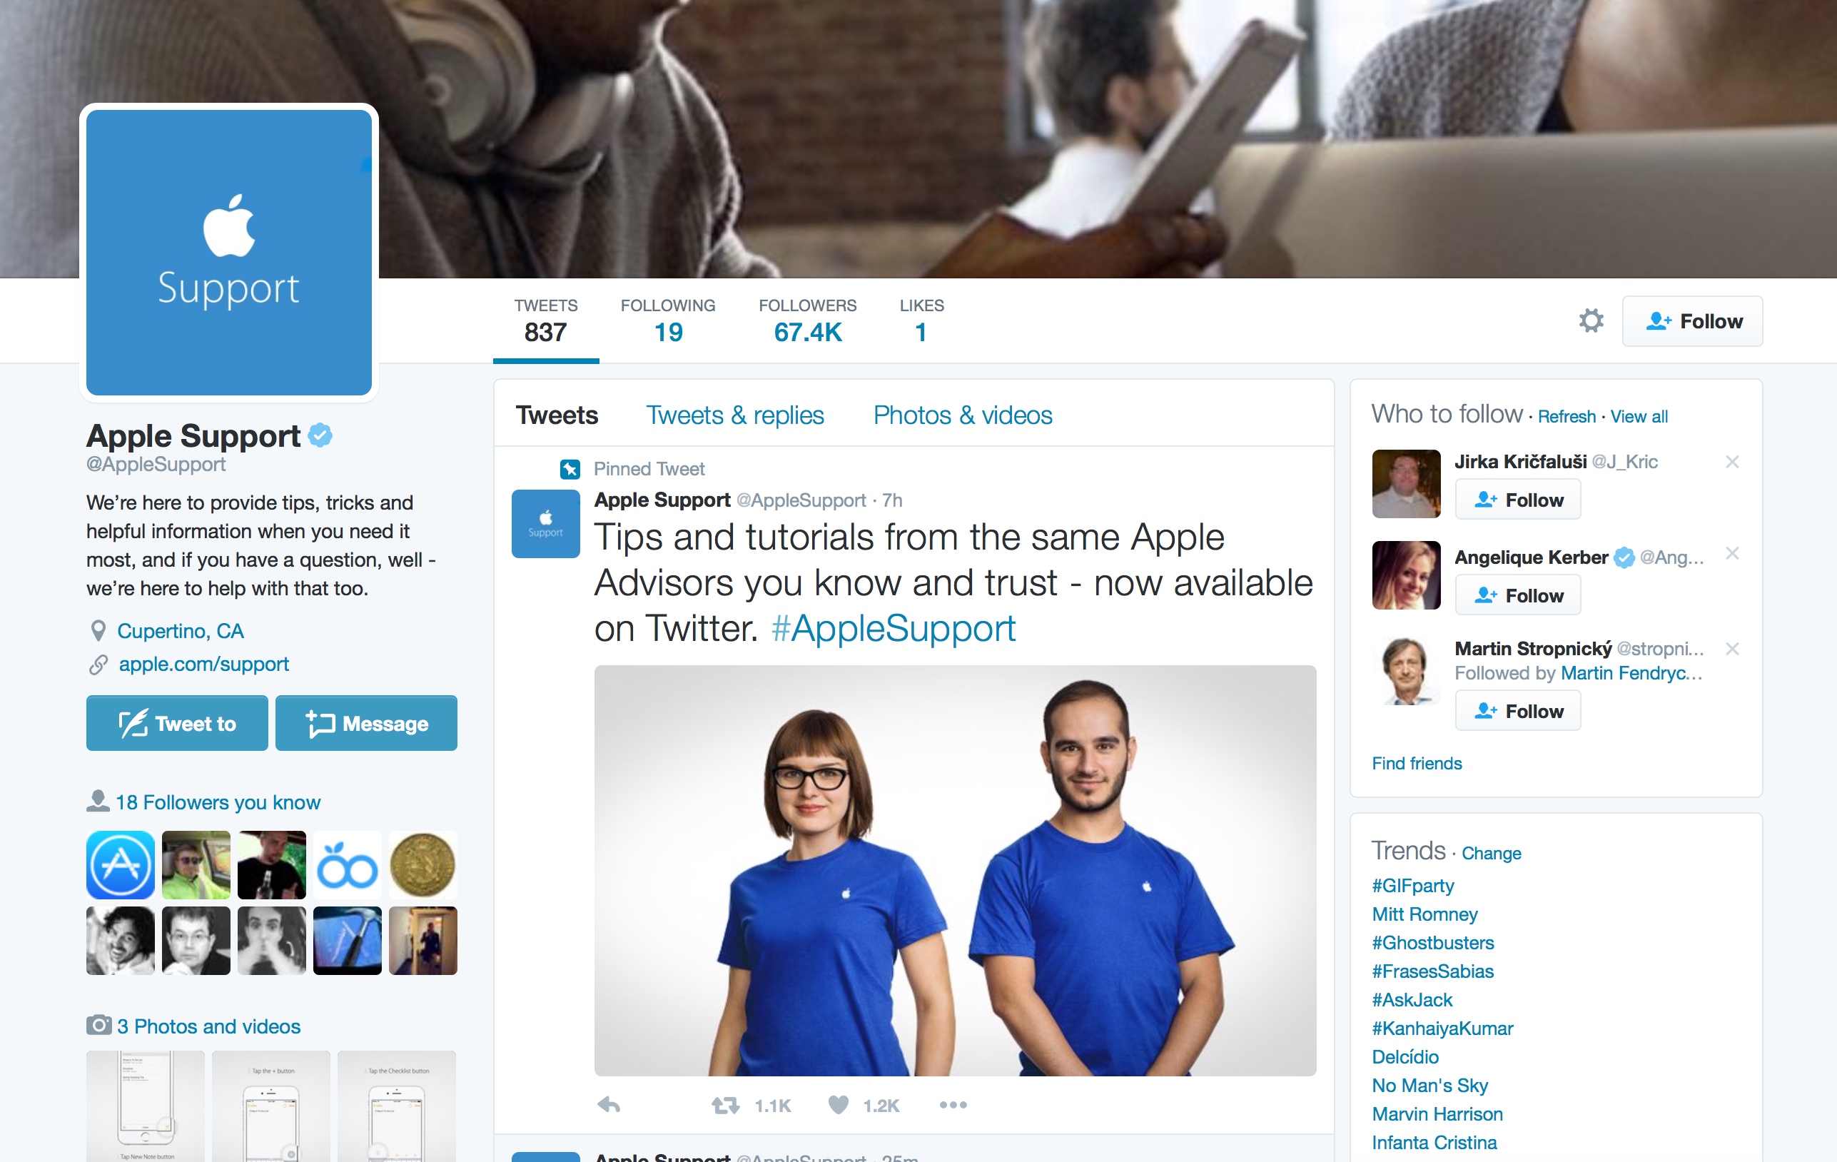Open the pinned tweet photo of two advisors
Viewport: 1837px width, 1162px height.
click(x=955, y=871)
